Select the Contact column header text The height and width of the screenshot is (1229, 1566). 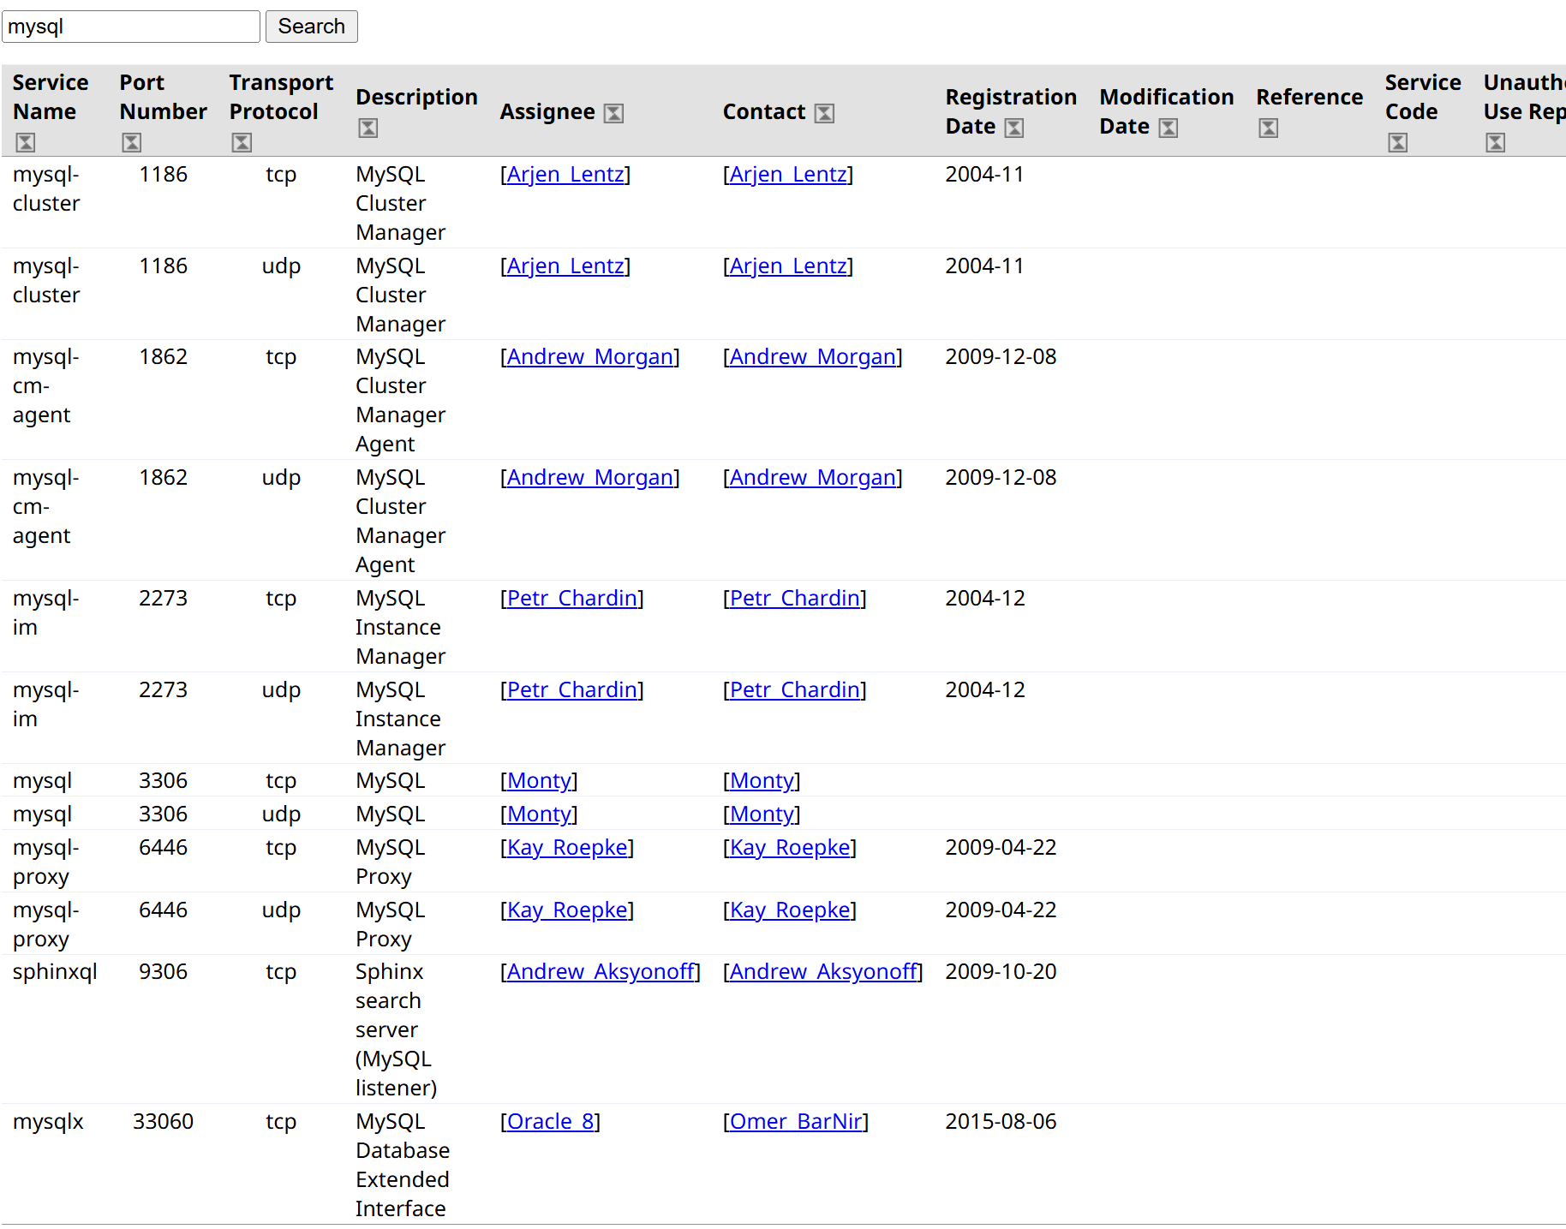coord(764,112)
